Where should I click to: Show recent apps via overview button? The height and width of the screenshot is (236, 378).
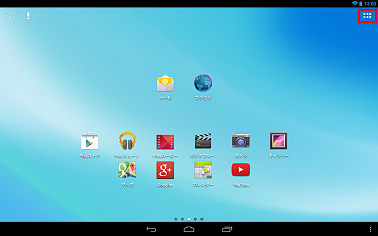[x=227, y=229]
